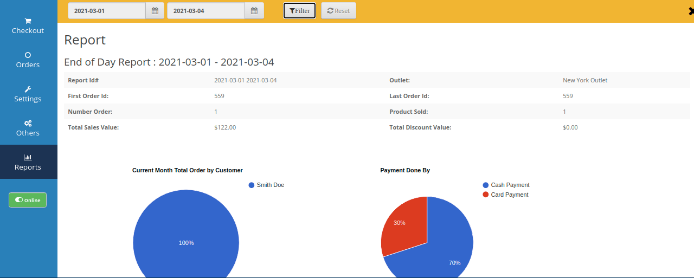
Task: Click the wrench Settings icon
Action: pos(28,89)
